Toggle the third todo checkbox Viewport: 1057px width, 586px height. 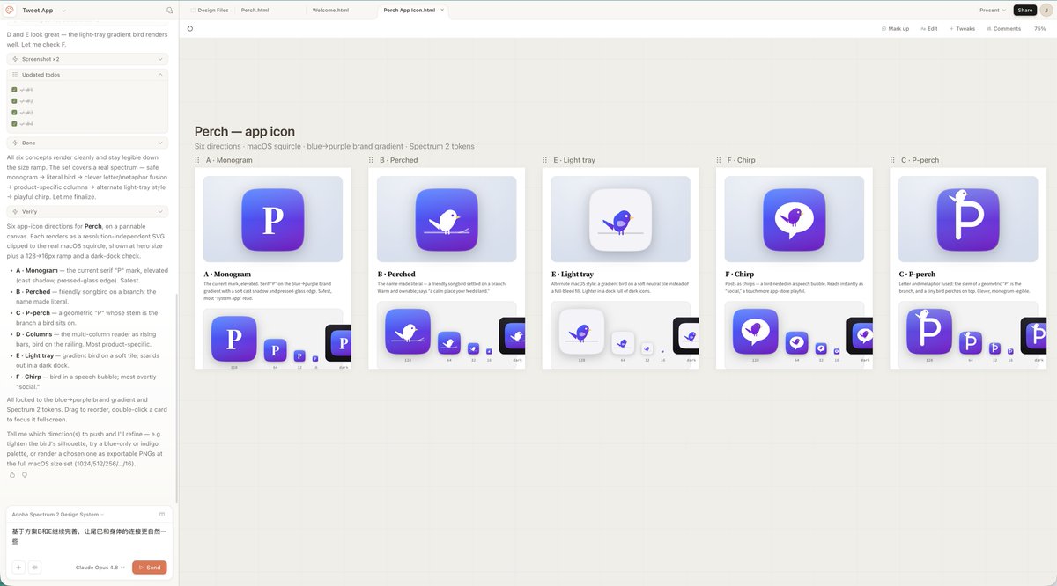[14, 113]
